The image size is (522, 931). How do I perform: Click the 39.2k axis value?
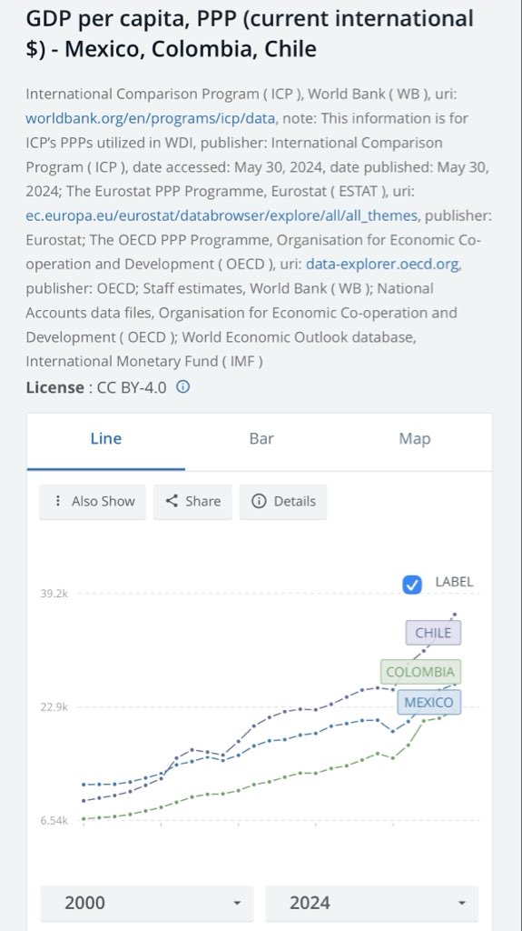click(54, 594)
